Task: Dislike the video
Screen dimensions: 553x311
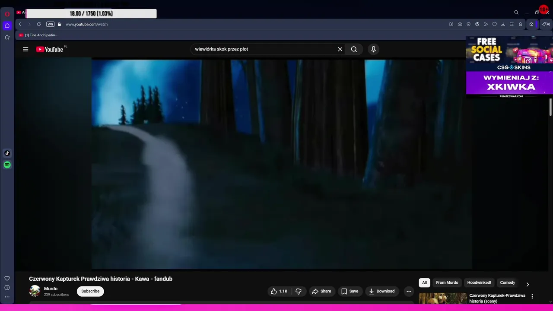Action: [299, 291]
